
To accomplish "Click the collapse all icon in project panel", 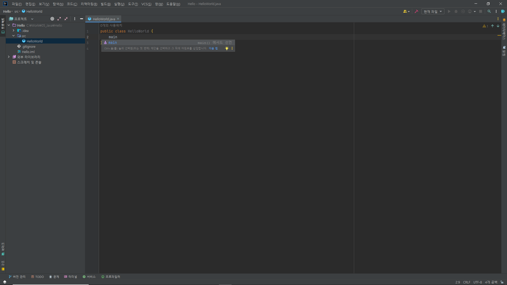I will point(66,19).
